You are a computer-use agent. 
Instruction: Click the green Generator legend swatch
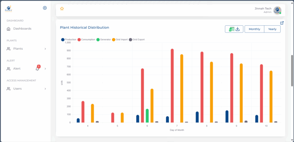[98, 39]
